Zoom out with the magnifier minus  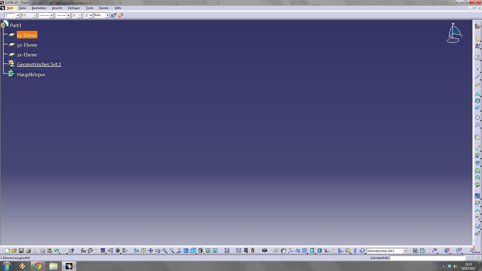click(x=172, y=251)
